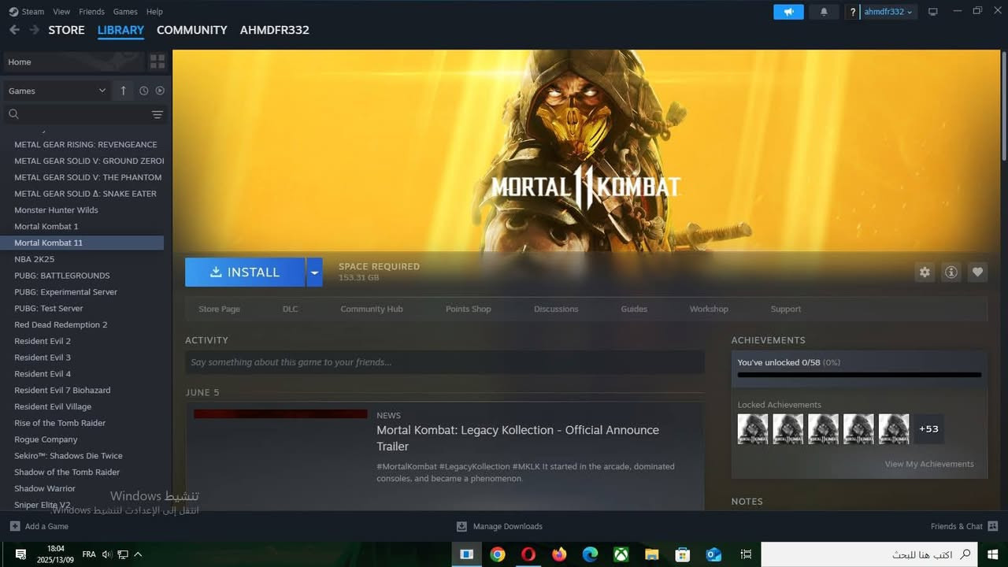Select Red Dead Redemption 2 in library
The height and width of the screenshot is (567, 1008).
[x=61, y=324]
